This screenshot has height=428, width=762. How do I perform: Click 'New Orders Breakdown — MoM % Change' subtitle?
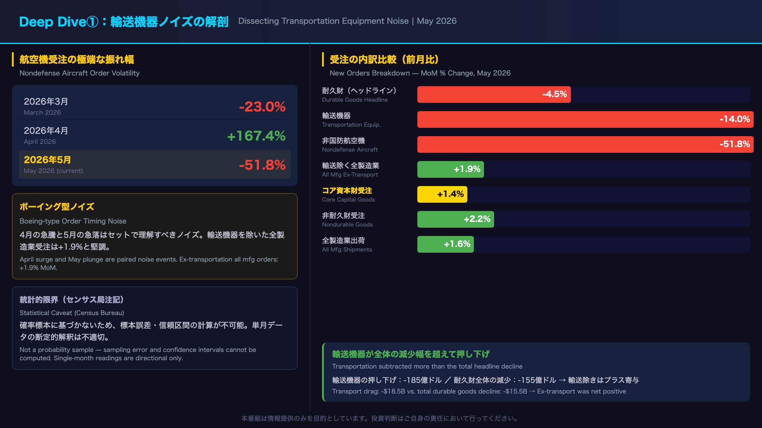(420, 73)
